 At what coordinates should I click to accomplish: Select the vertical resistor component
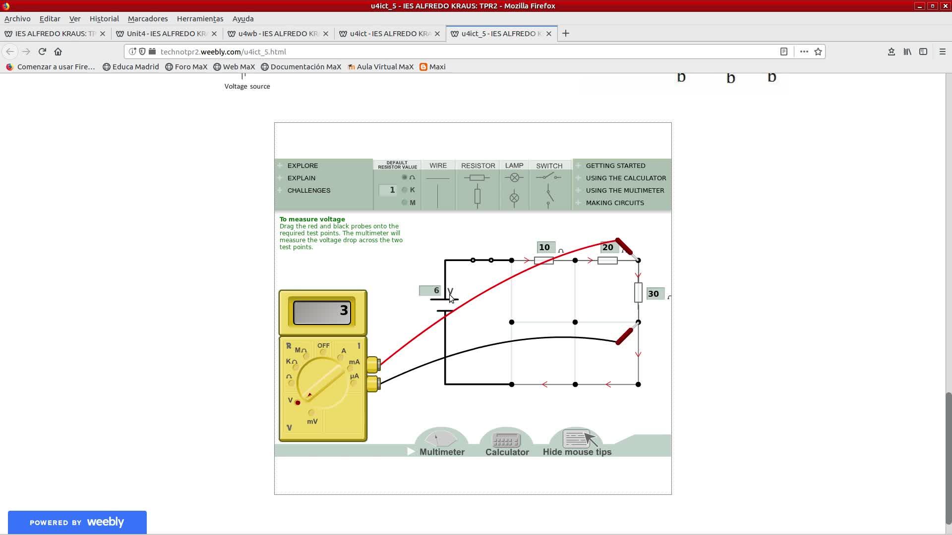tap(477, 197)
